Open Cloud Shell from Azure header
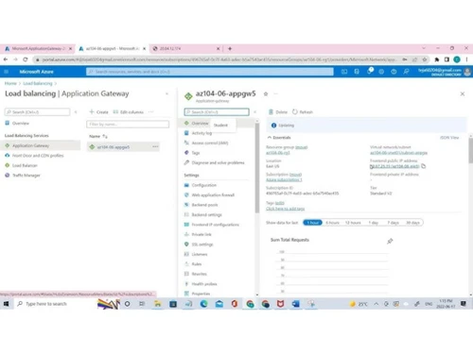473x354 pixels. (x=344, y=72)
